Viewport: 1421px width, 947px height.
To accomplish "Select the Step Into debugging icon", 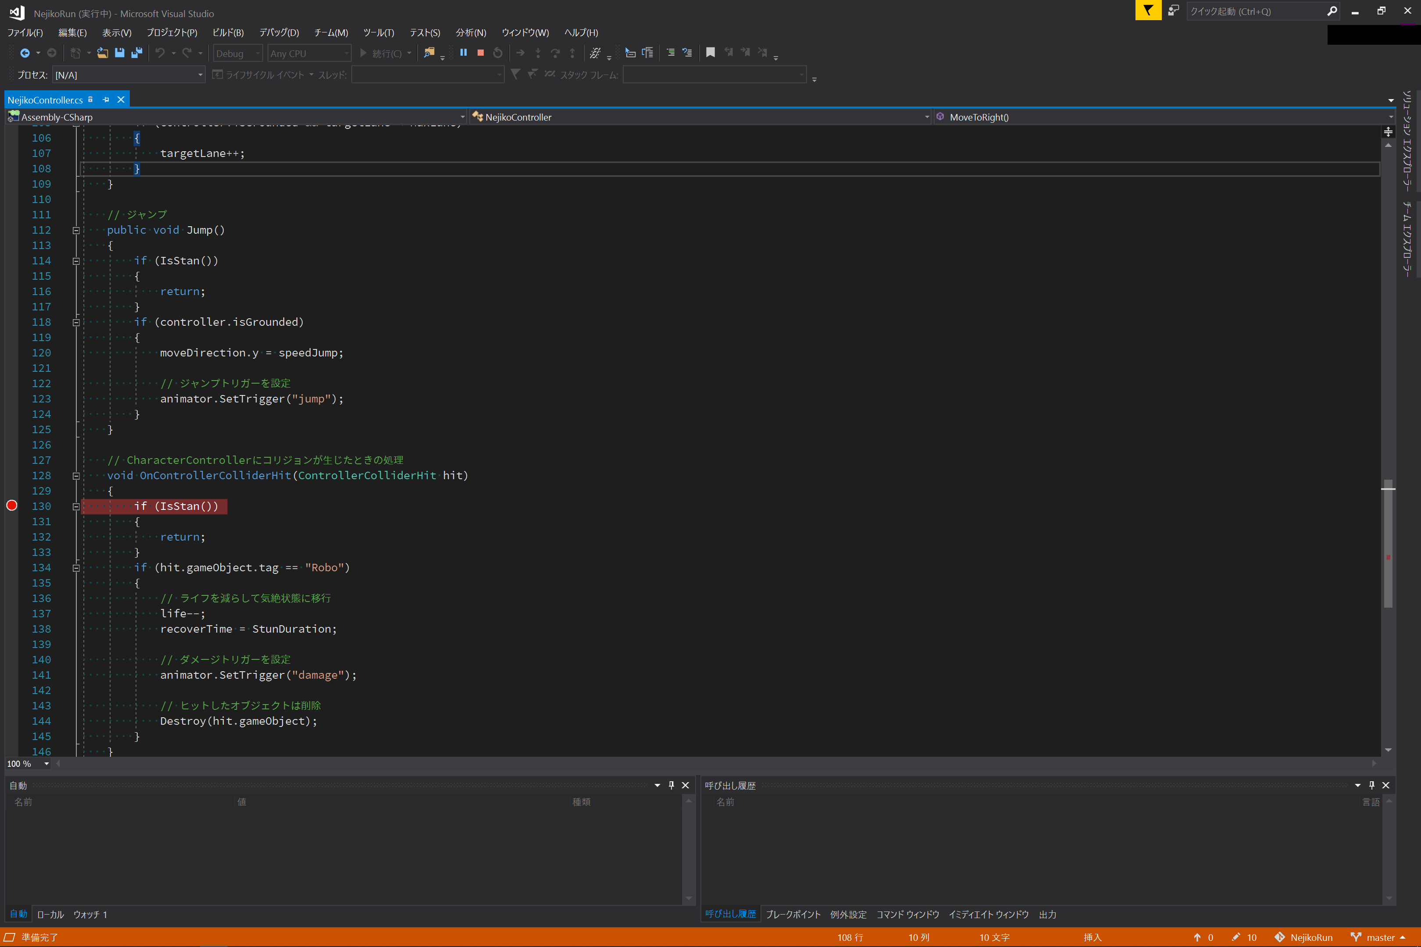I will (x=538, y=53).
